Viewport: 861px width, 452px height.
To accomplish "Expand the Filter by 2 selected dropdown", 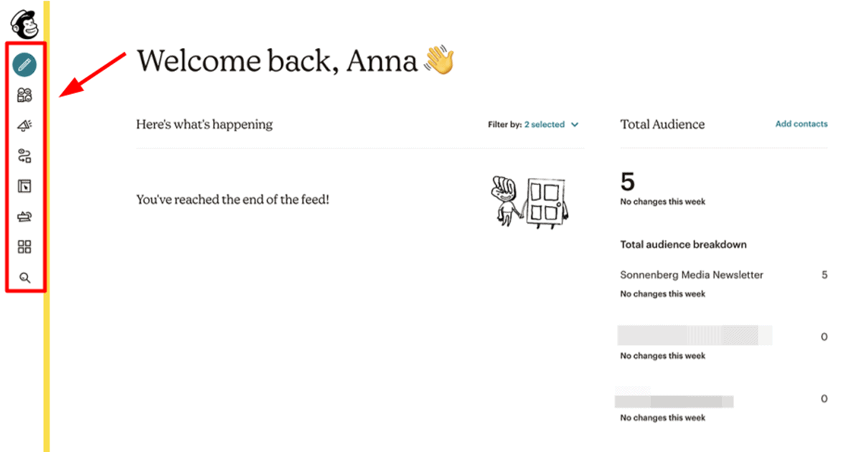I will 533,125.
